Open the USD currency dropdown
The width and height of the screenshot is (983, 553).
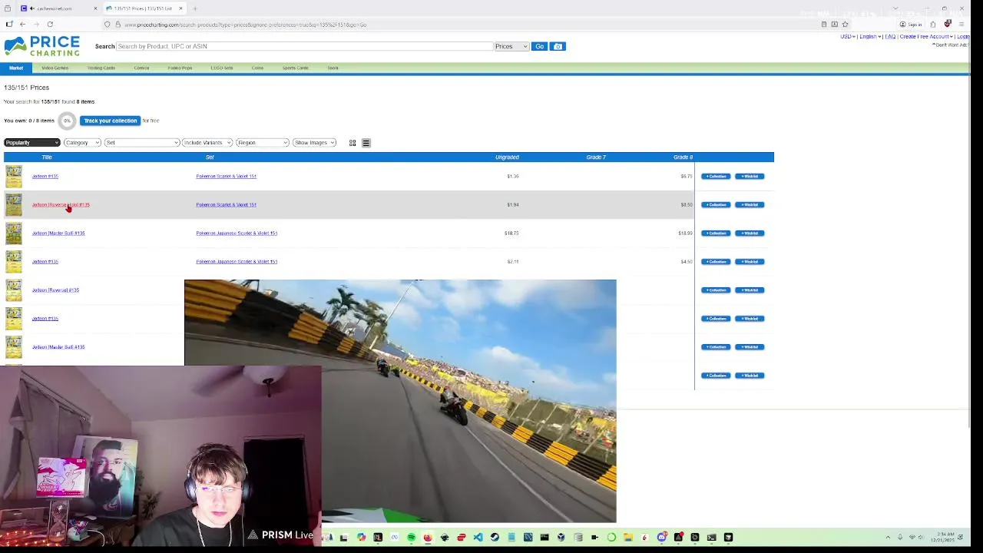[848, 36]
